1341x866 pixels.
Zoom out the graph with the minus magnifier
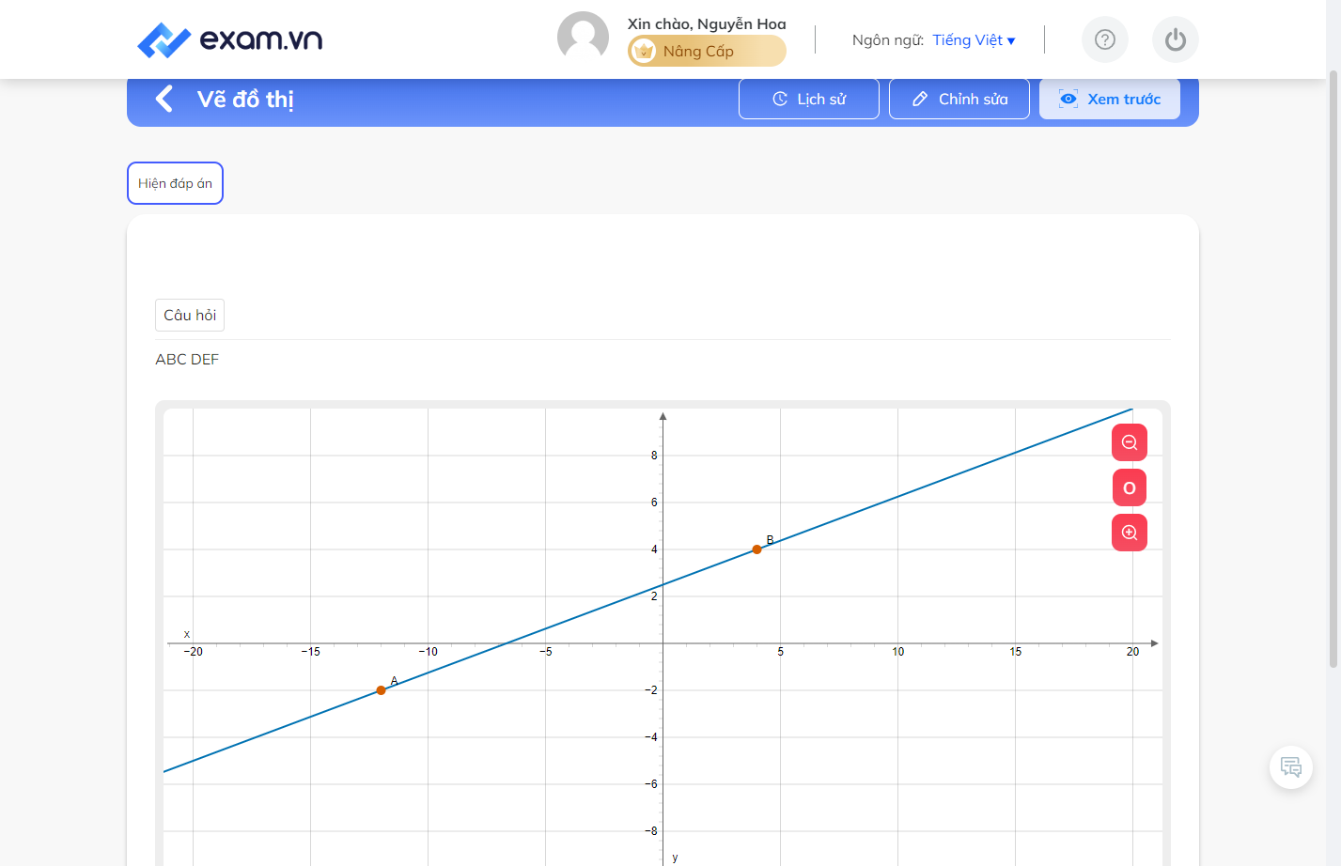click(x=1130, y=442)
